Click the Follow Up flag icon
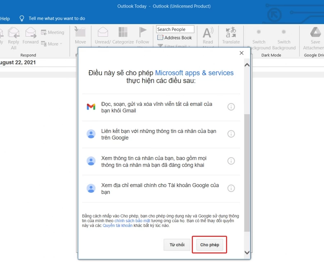This screenshot has width=324, height=265. [x=143, y=32]
